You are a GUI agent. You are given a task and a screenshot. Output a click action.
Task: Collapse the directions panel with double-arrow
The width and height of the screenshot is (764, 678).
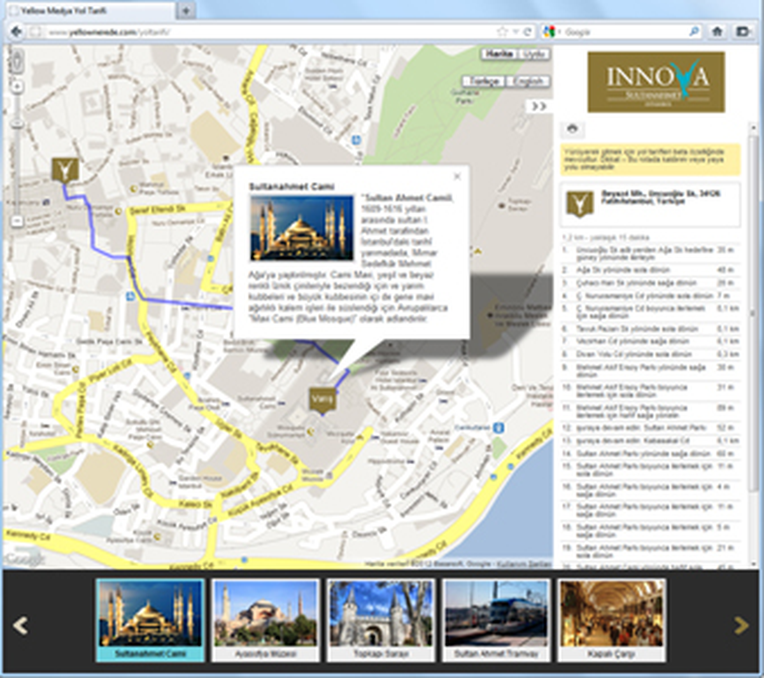(x=539, y=106)
